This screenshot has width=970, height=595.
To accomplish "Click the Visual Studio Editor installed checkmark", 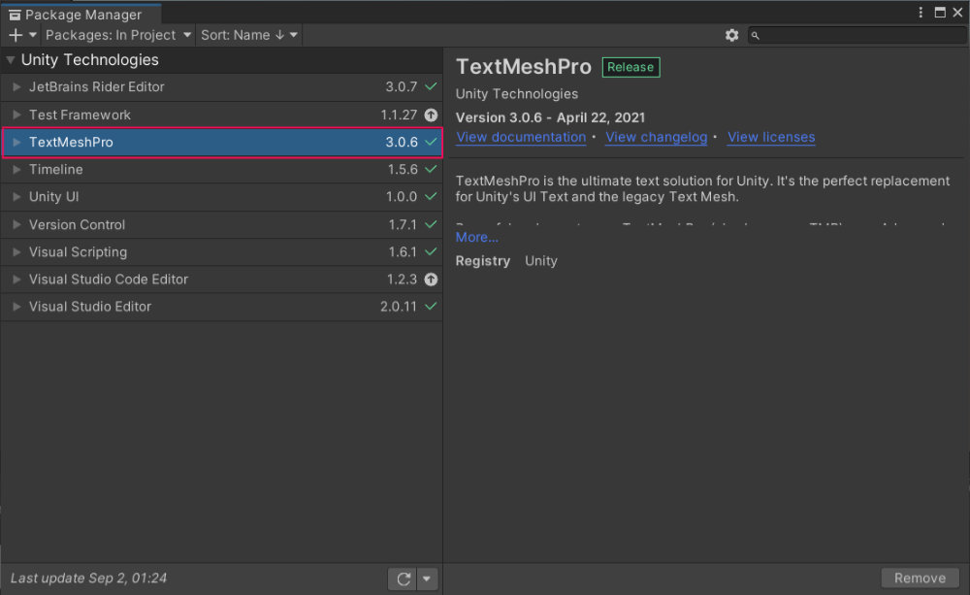I will coord(432,306).
